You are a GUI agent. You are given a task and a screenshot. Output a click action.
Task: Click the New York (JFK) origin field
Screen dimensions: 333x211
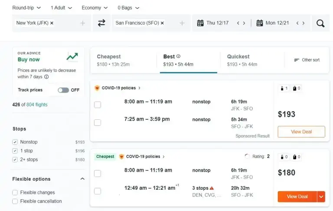(52, 23)
